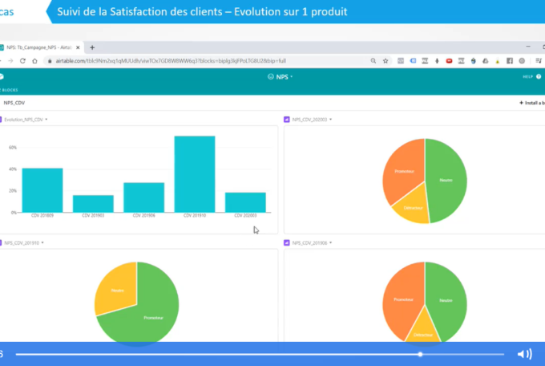
Task: Open the zoom magnifier in the address bar
Action: (373, 61)
